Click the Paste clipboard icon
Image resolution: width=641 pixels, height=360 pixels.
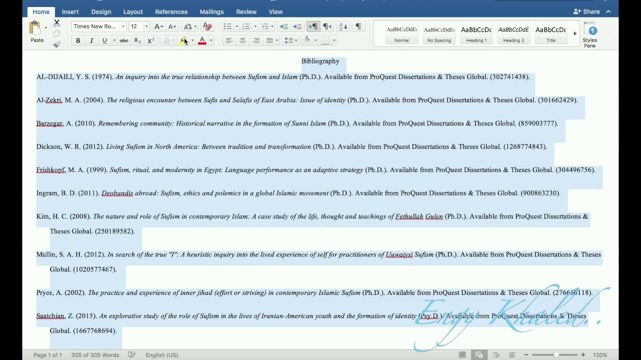pos(35,28)
